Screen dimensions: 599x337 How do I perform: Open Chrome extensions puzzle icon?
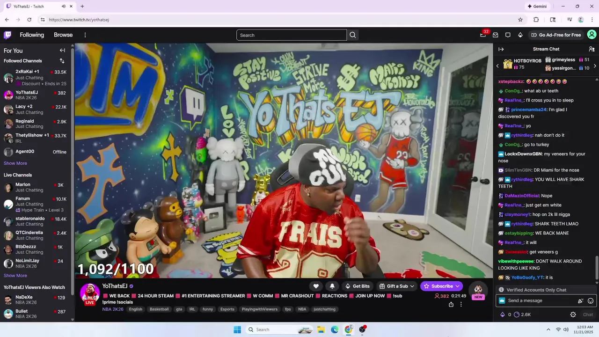click(536, 20)
